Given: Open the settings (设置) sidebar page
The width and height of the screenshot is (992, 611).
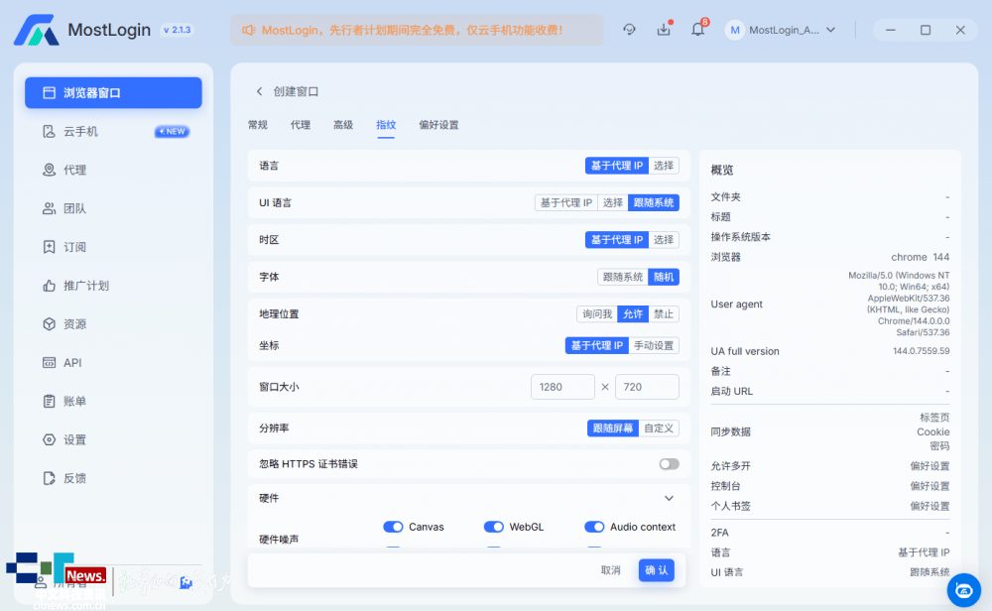Looking at the screenshot, I should (x=74, y=439).
